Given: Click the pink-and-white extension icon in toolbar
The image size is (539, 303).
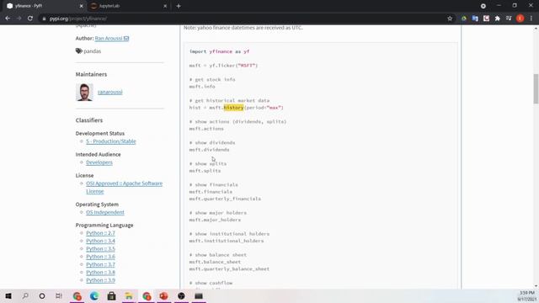Looking at the screenshot, I should pos(486,19).
